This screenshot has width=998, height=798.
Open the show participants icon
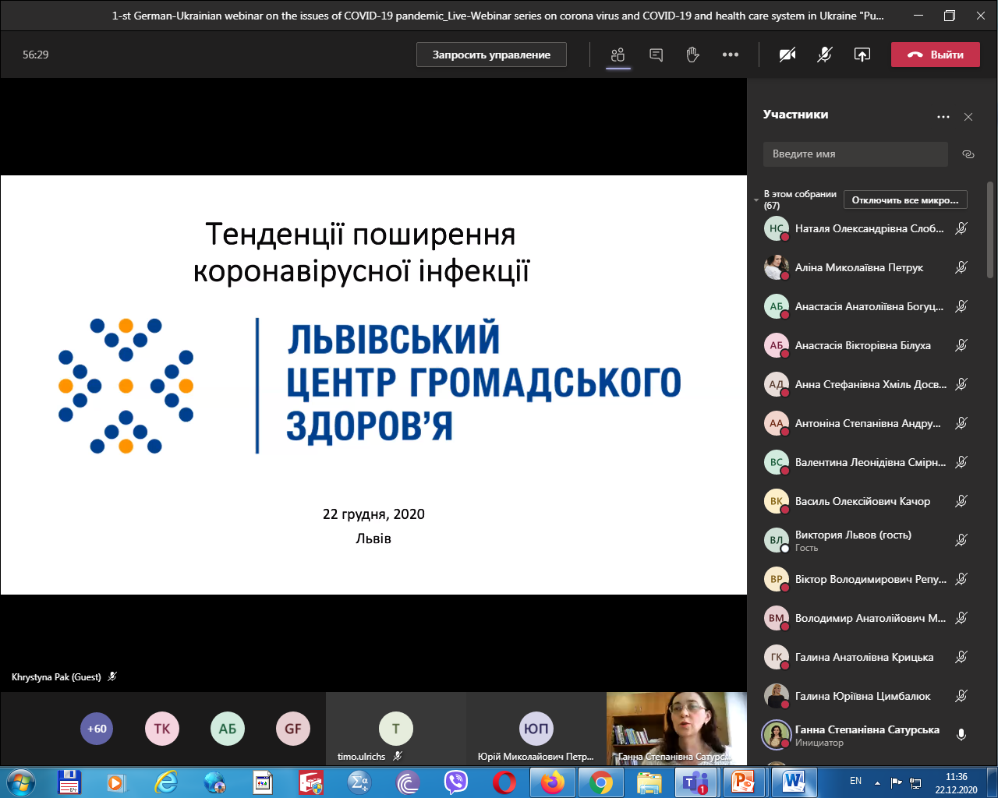618,55
